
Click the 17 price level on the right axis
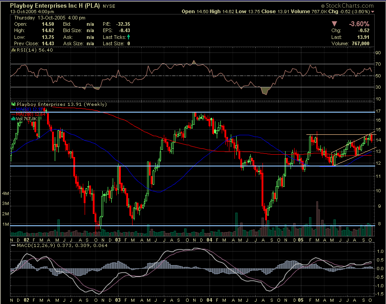tap(377, 111)
